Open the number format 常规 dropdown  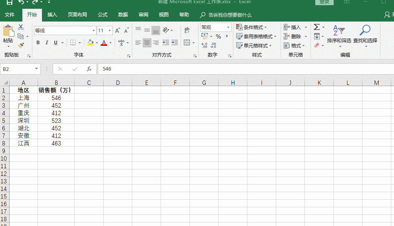pos(228,27)
